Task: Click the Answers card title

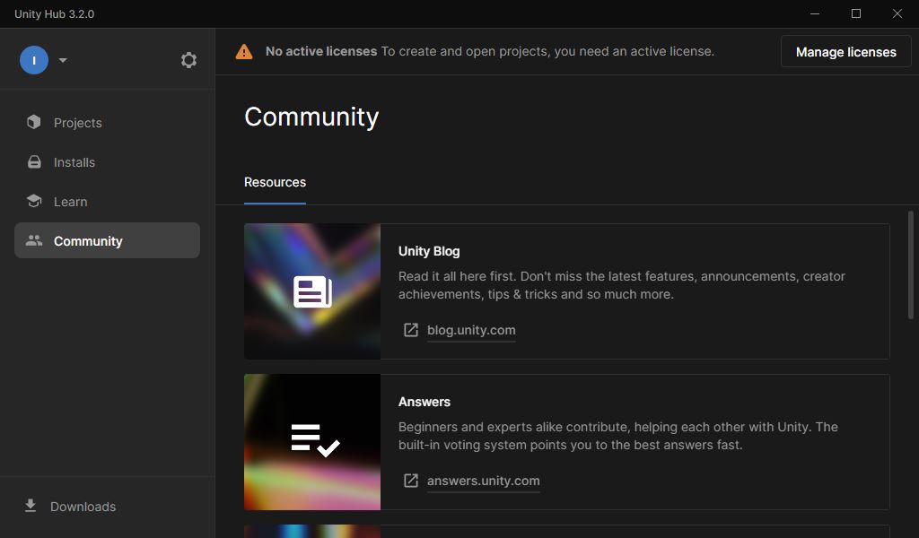Action: 424,402
